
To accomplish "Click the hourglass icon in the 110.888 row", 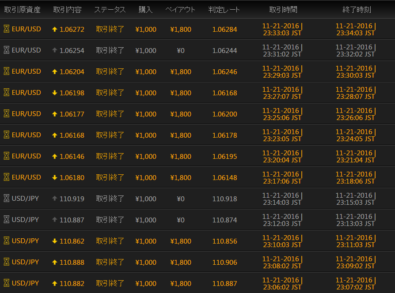I will (7, 262).
